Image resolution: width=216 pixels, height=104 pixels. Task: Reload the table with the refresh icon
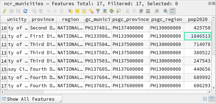pyautogui.click(x=25, y=11)
